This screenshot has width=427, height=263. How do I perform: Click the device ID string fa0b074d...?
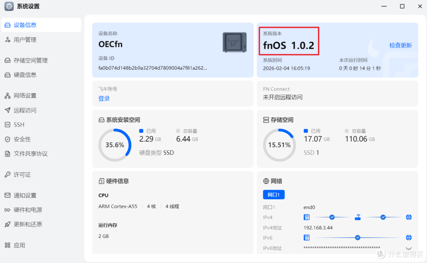pyautogui.click(x=153, y=68)
